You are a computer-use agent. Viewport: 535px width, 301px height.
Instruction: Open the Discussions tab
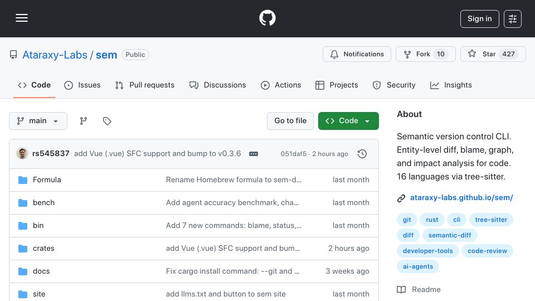coord(218,85)
